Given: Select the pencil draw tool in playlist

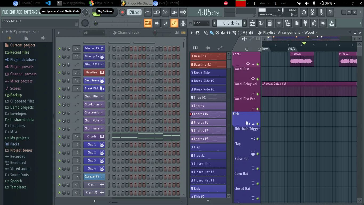Looking at the screenshot, I should click(206, 33).
